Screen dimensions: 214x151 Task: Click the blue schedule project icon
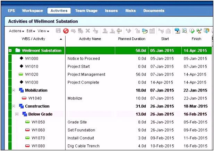pos(177,31)
